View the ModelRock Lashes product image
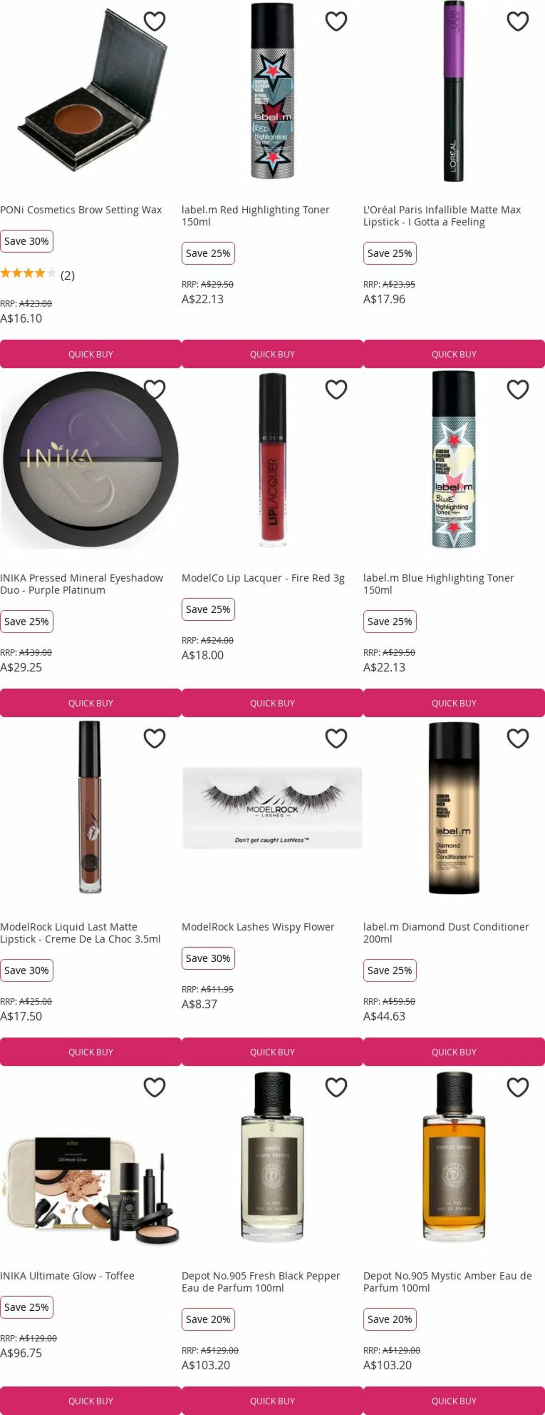Image resolution: width=545 pixels, height=1415 pixels. (272, 807)
